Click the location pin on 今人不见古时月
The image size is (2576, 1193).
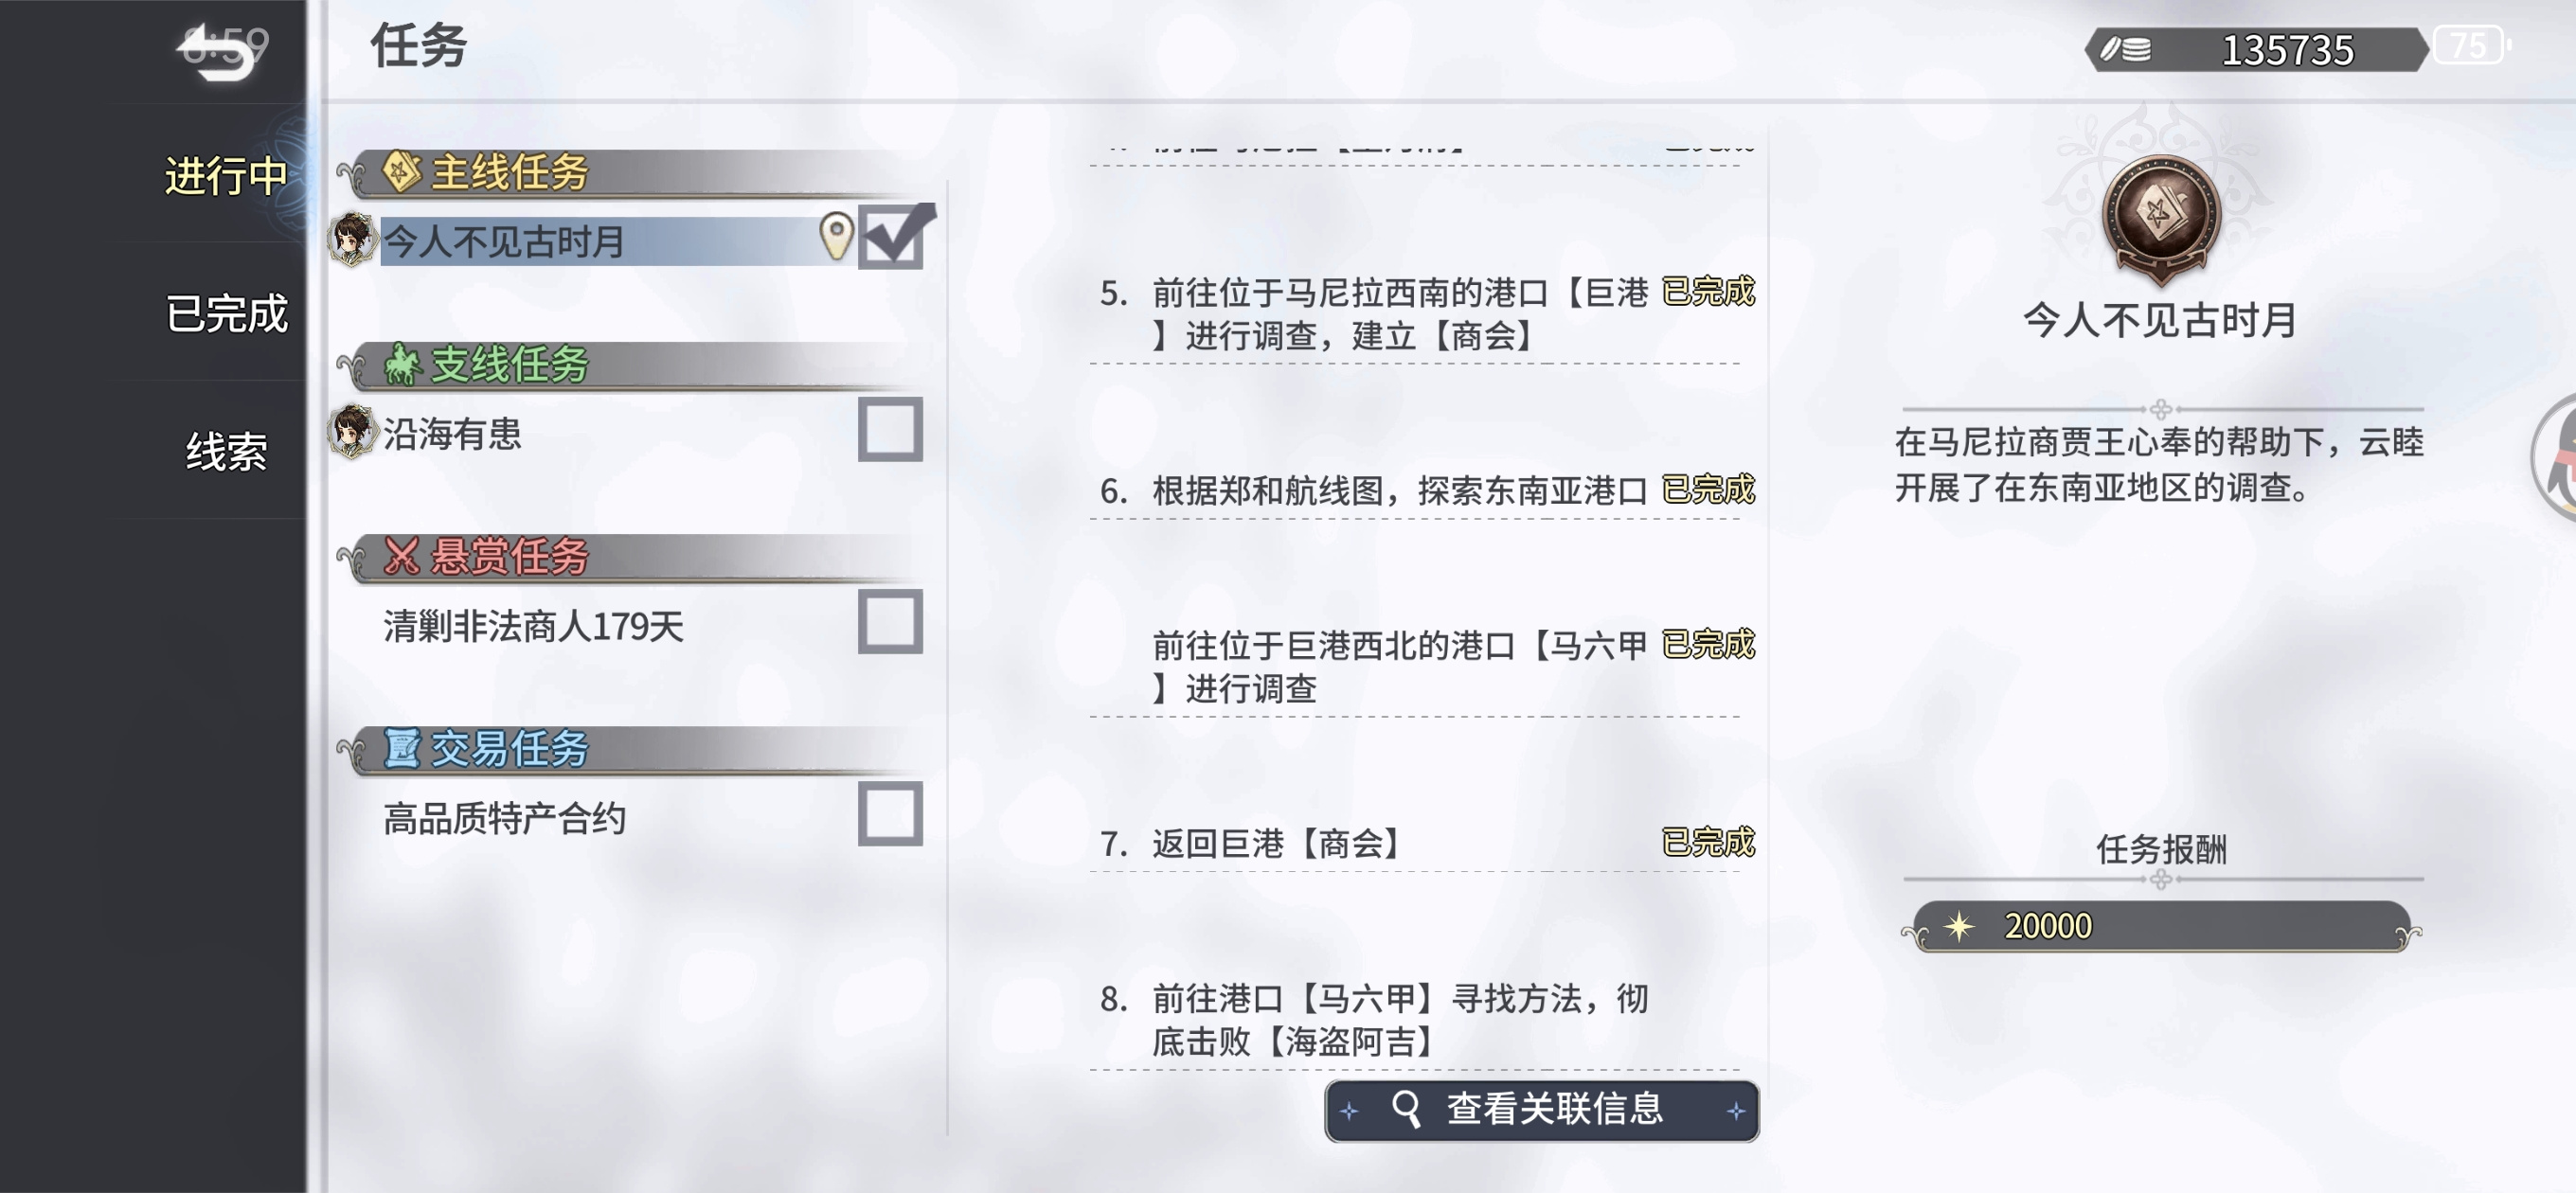pos(836,237)
